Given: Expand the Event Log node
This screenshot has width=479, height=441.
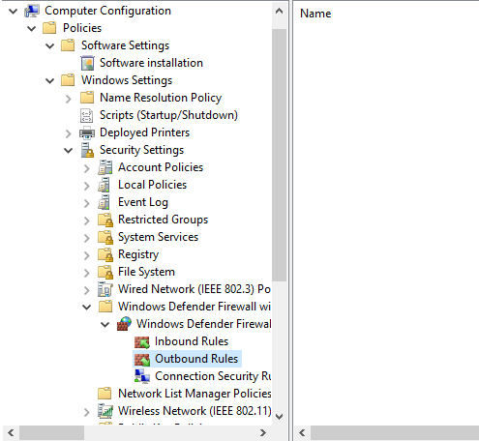Looking at the screenshot, I should pyautogui.click(x=86, y=203).
